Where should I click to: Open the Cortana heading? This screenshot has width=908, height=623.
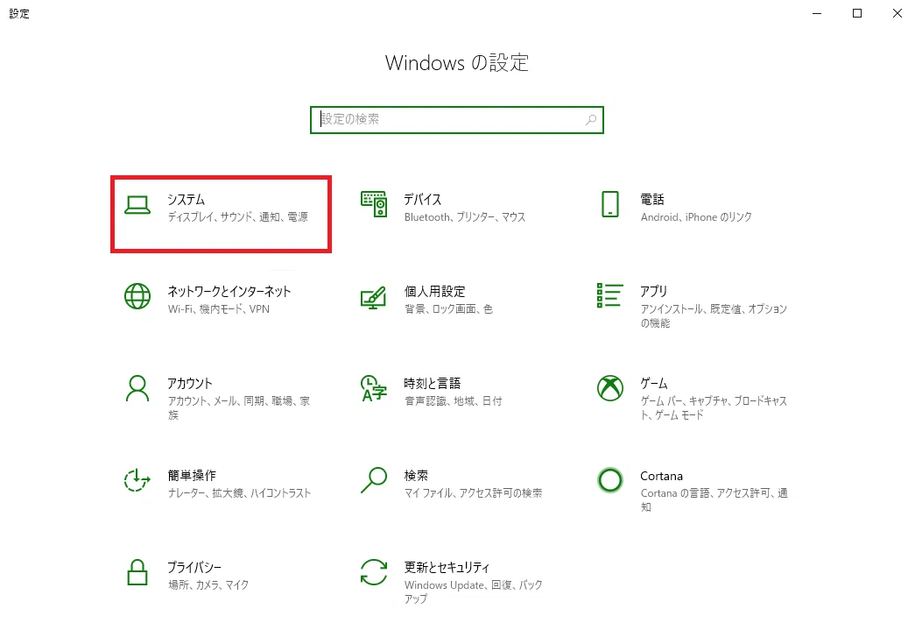pos(661,476)
